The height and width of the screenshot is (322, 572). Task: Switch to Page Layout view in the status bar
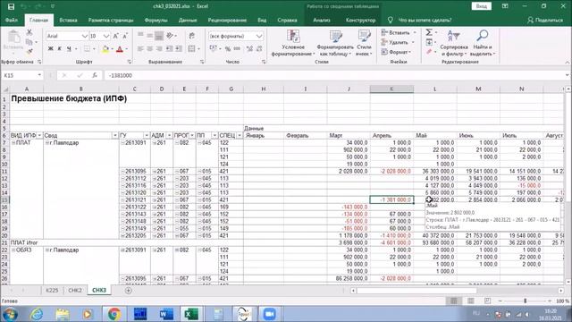tap(471, 301)
